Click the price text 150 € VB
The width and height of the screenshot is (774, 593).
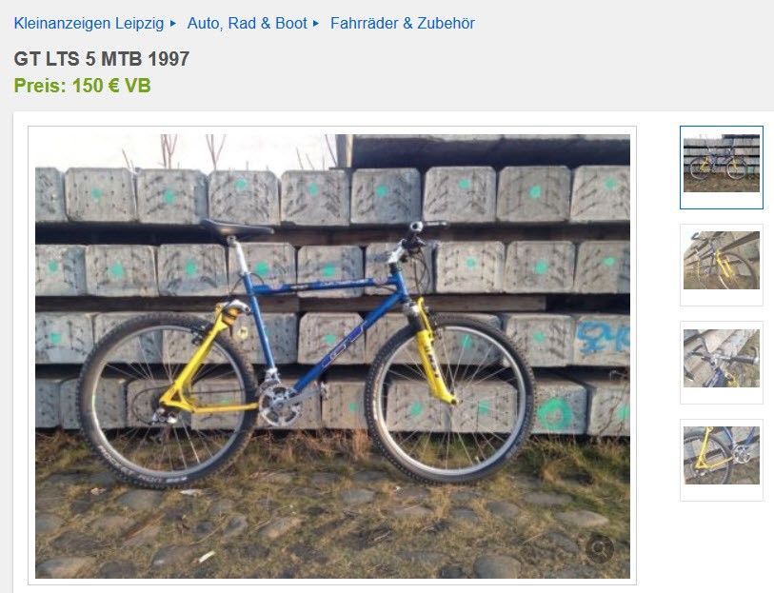(x=111, y=86)
